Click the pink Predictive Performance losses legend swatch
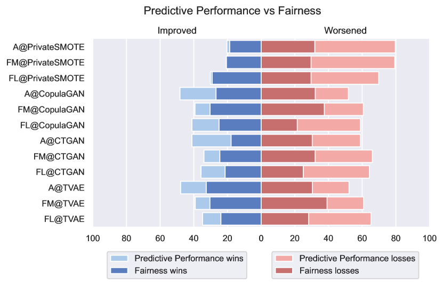This screenshot has height=285, width=443. [x=284, y=258]
